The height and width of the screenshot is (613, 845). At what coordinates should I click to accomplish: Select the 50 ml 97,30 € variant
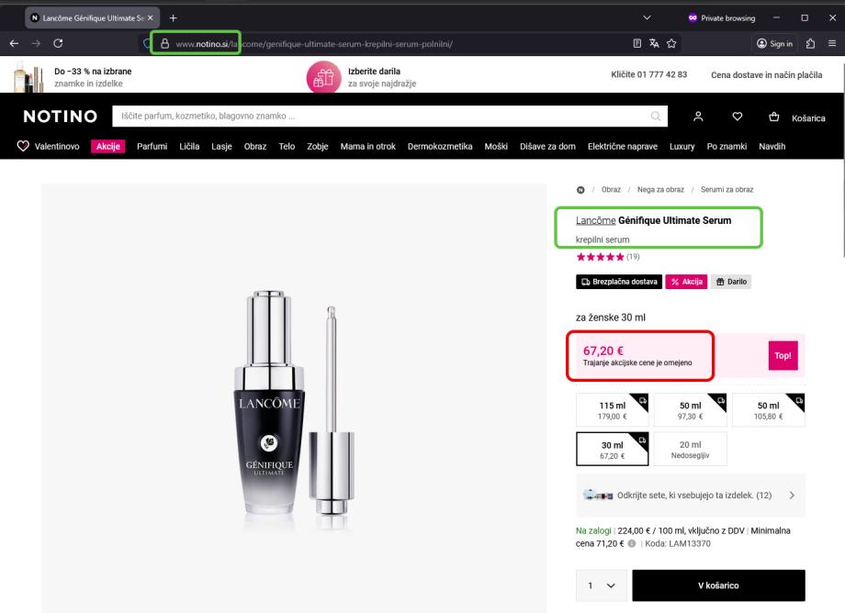pyautogui.click(x=691, y=410)
